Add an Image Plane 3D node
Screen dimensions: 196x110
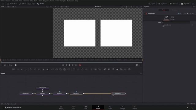click(x=105, y=69)
